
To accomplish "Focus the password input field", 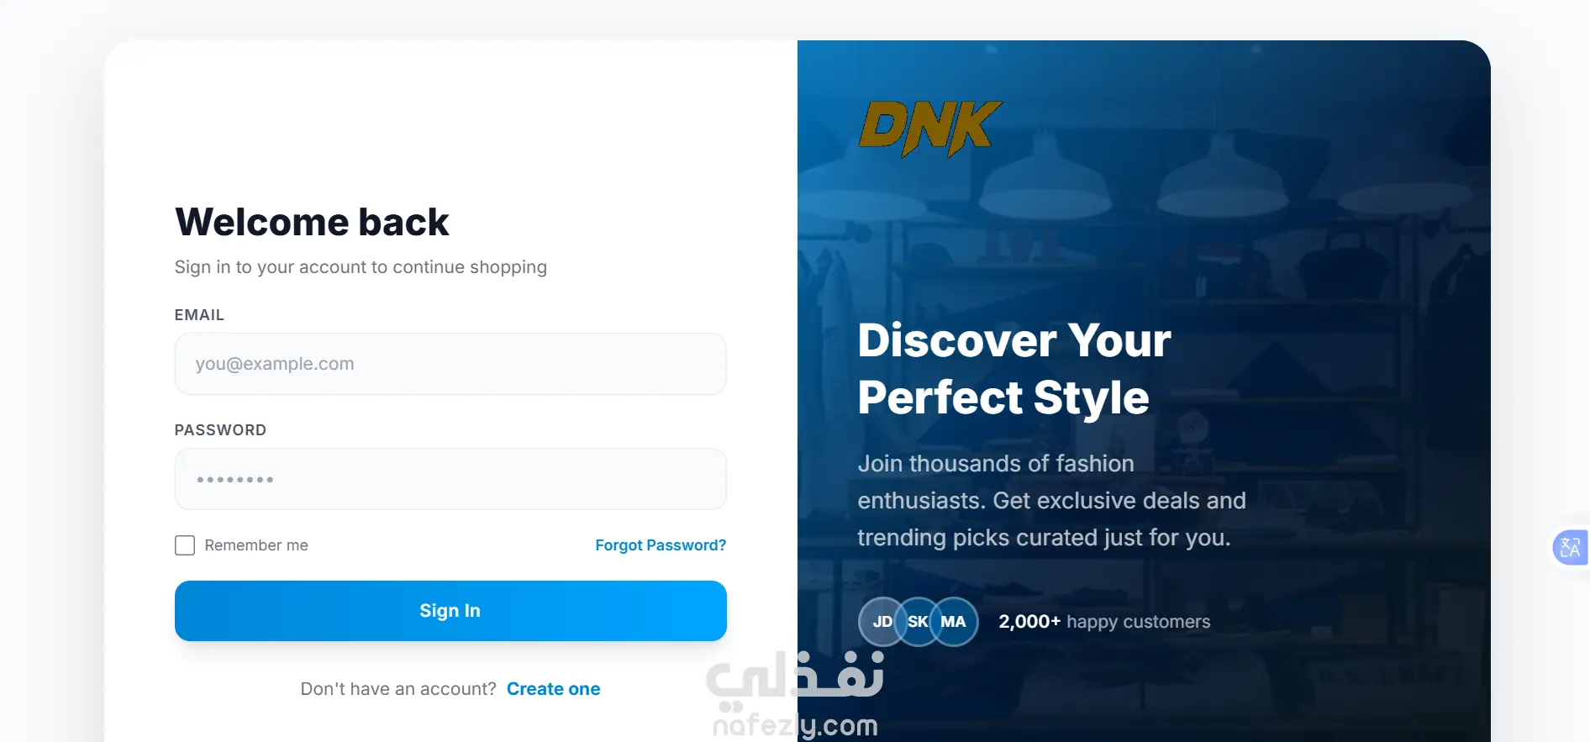I will (450, 479).
